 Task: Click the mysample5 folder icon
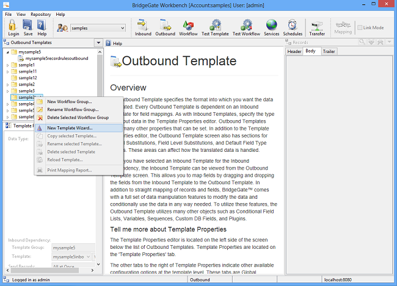[14, 52]
